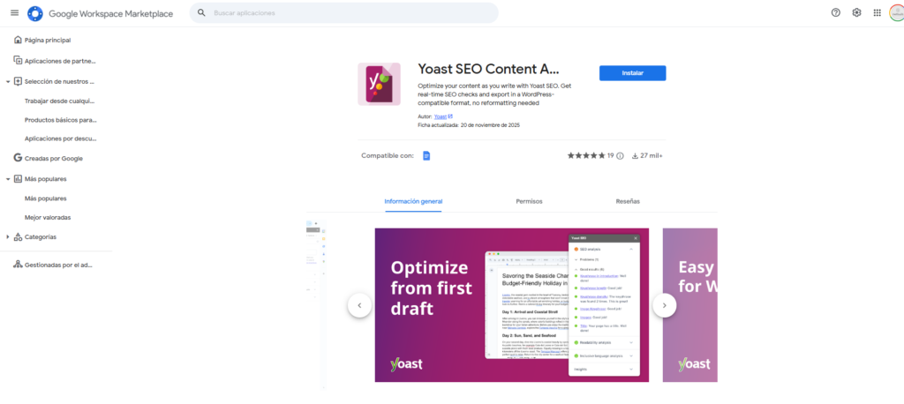Collapse the Más populares section arrow

(8, 179)
